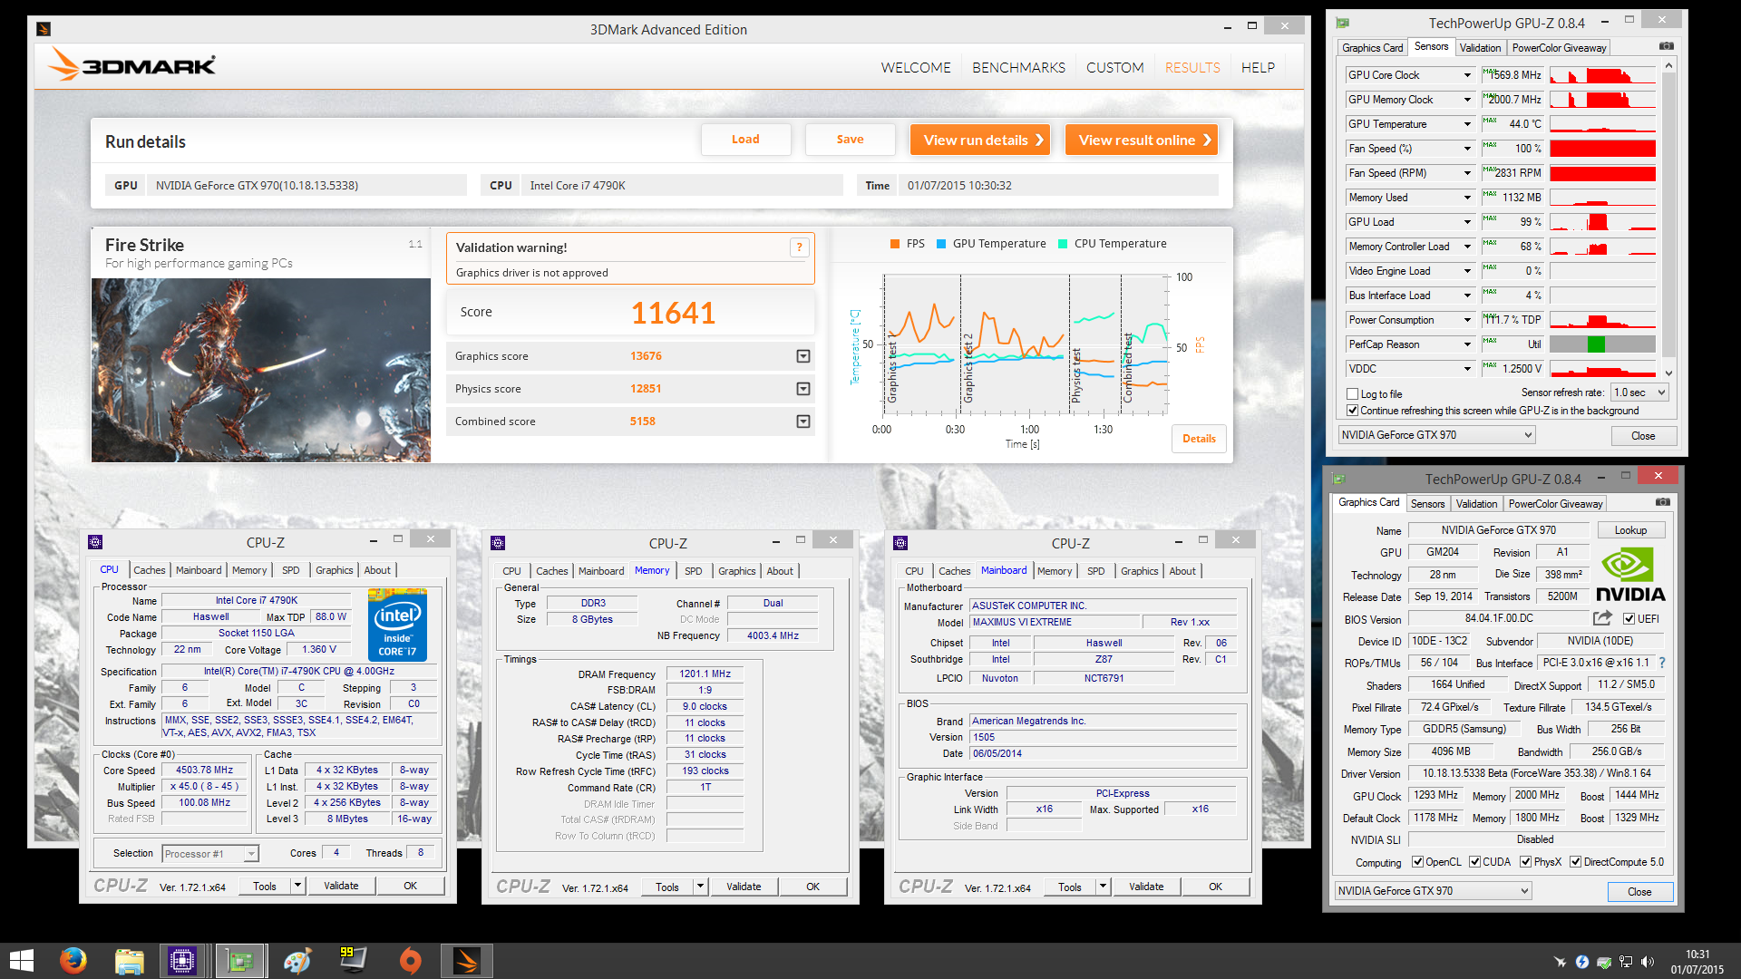The image size is (1741, 979).
Task: Toggle the PhysX checkbox
Action: [x=1526, y=862]
